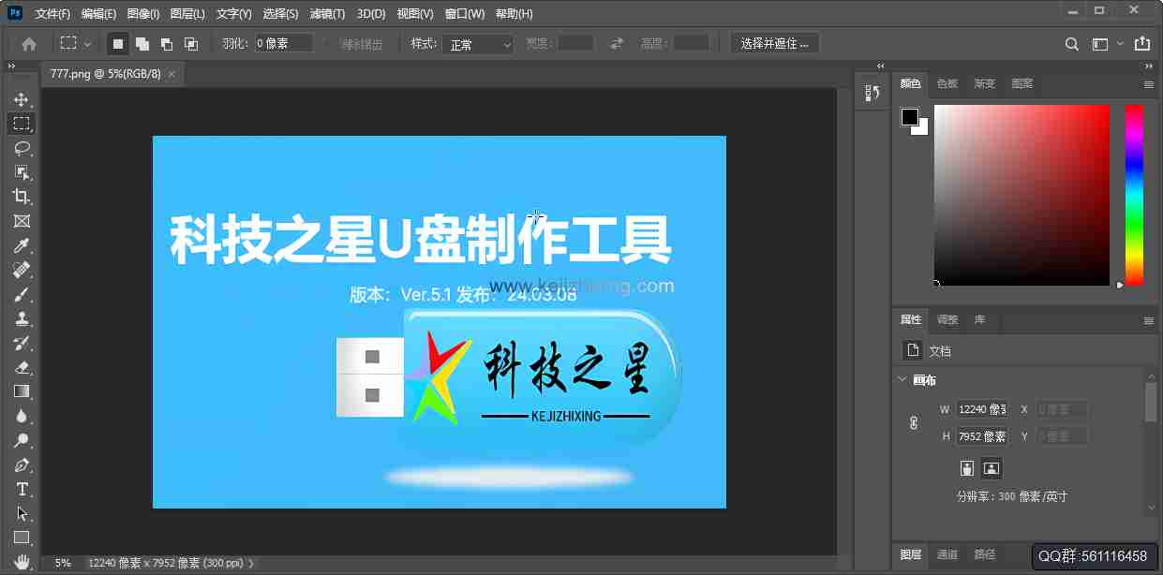The height and width of the screenshot is (575, 1163).
Task: Select the Move tool
Action: coord(22,97)
